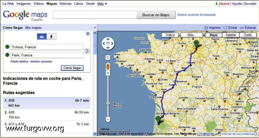259x138 pixels.
Task: Open Gmail in top navigation
Action: [x=90, y=4]
